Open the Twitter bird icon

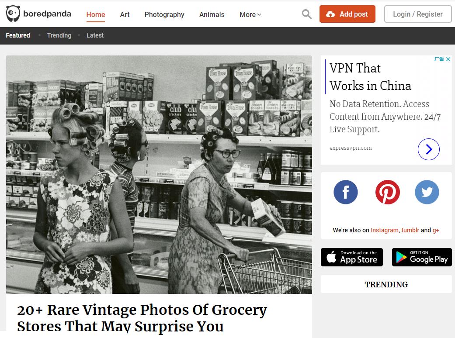click(427, 192)
